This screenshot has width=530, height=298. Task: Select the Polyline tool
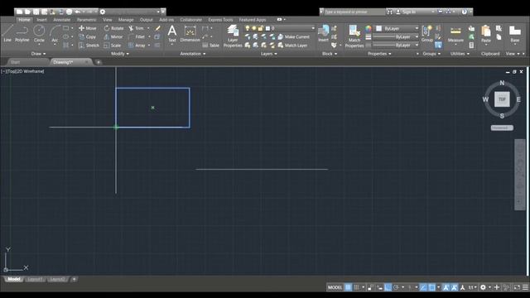pos(22,33)
